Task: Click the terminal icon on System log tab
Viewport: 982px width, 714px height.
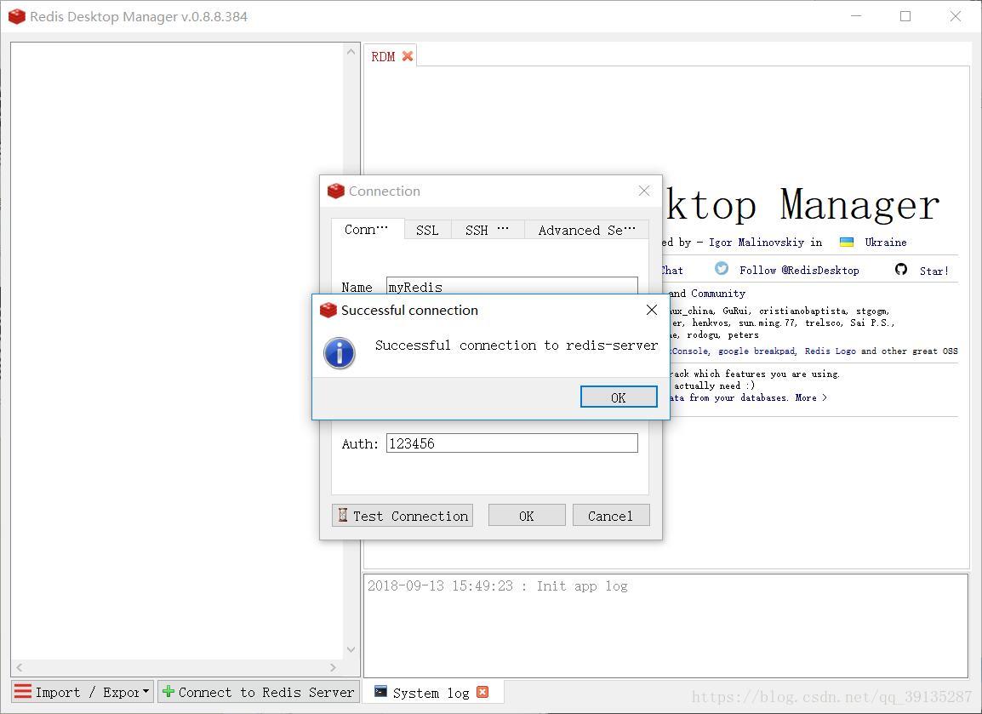Action: [380, 691]
